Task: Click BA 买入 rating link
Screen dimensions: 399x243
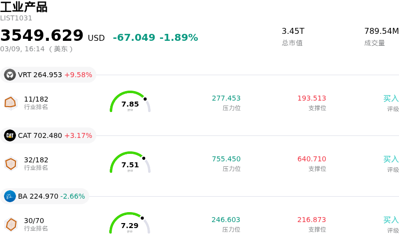Action: [391, 220]
